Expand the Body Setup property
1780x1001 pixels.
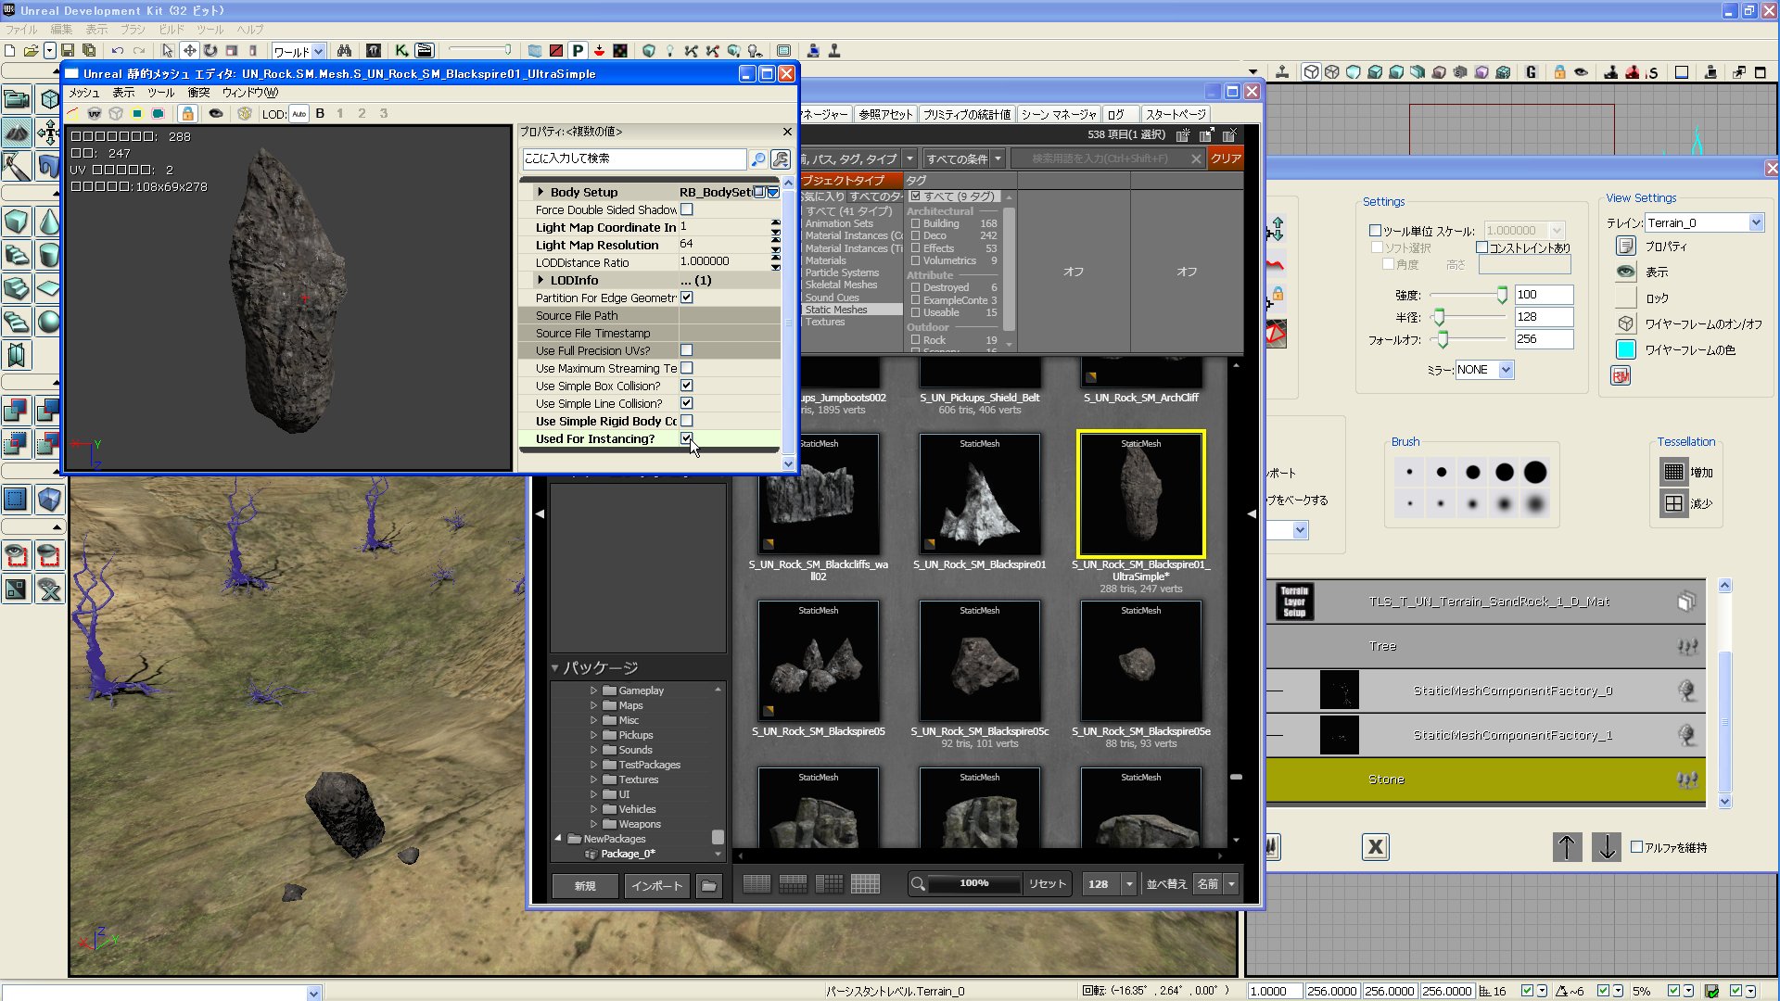click(540, 192)
